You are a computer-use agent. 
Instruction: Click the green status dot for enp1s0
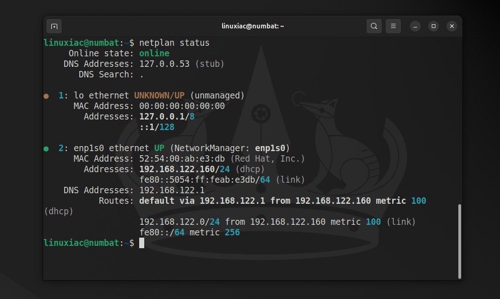coord(46,148)
